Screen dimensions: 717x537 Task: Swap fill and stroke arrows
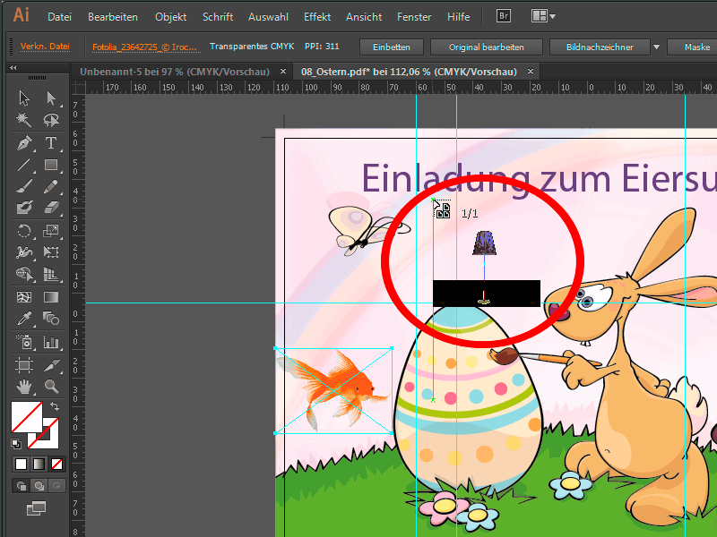[x=55, y=406]
